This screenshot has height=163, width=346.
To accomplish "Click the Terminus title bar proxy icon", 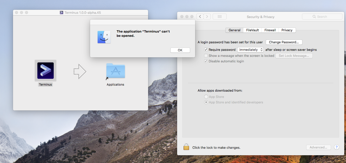I will click(x=62, y=12).
